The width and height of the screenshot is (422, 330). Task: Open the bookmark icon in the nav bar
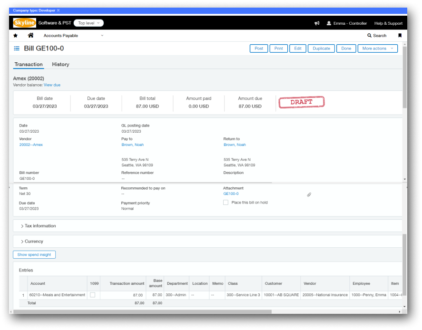[x=400, y=36]
